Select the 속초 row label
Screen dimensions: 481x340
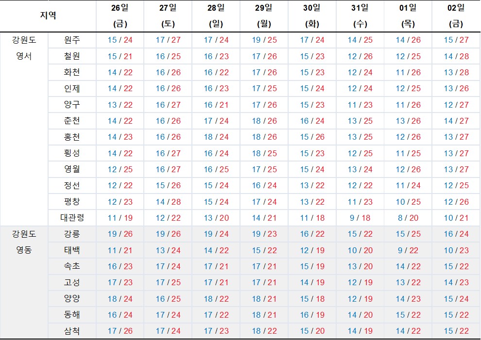(72, 266)
